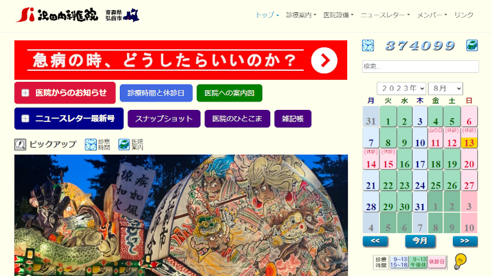The width and height of the screenshot is (492, 276).
Task: Click the 374099 visitor counter
Action: tap(420, 46)
